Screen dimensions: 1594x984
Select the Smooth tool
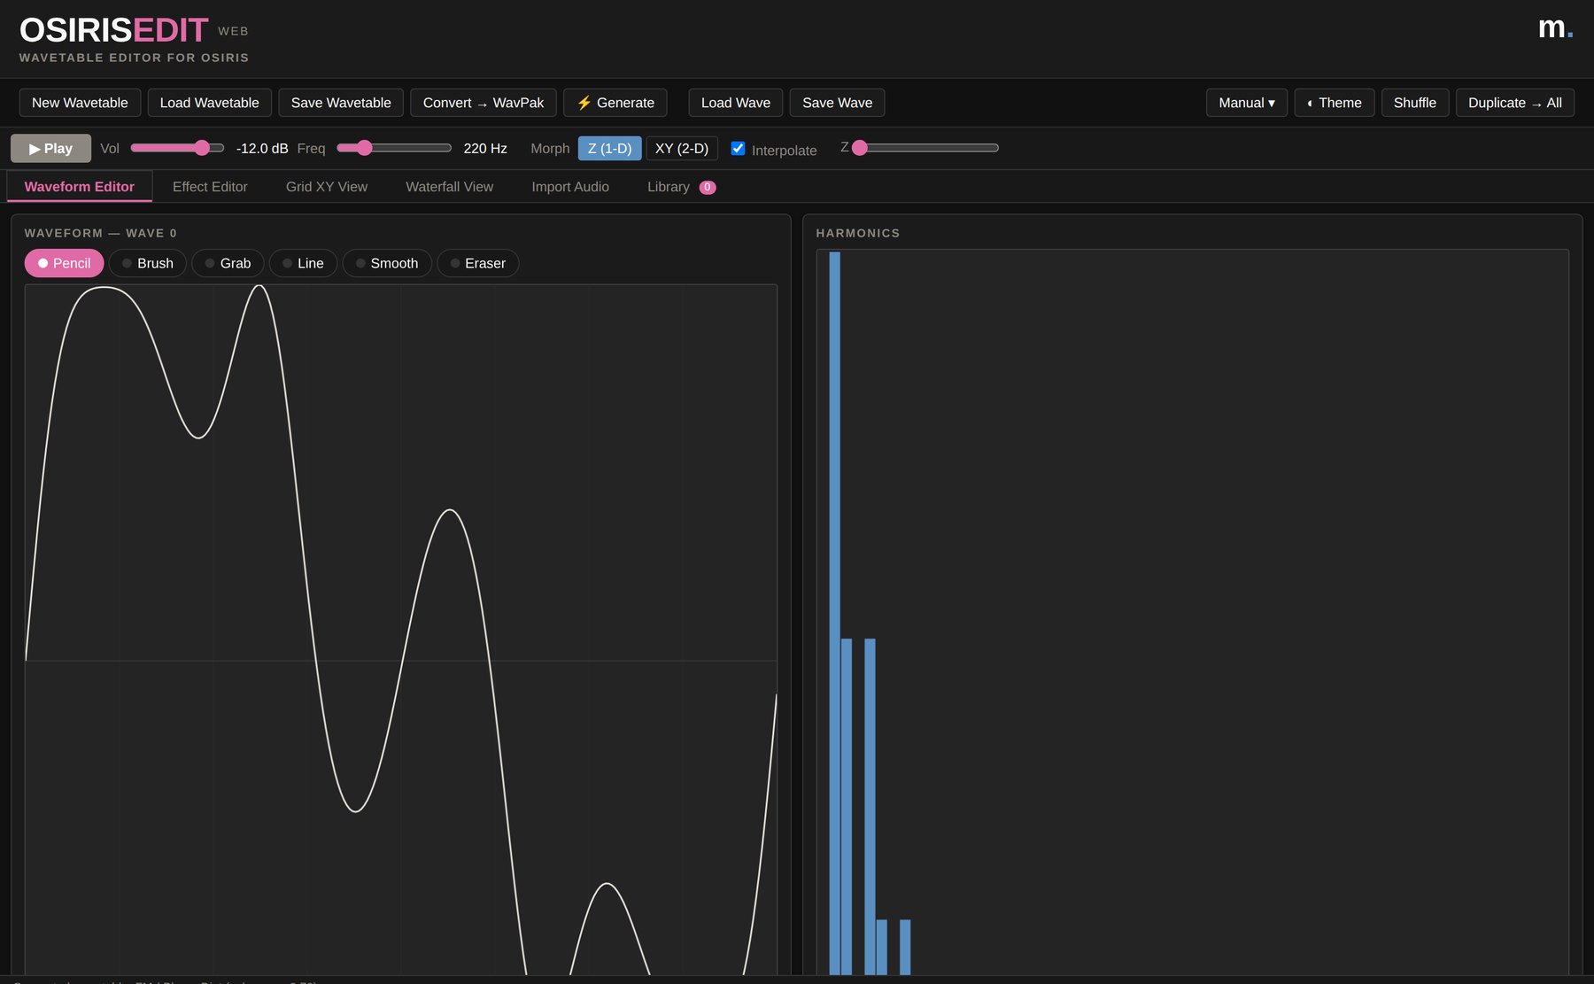pyautogui.click(x=387, y=263)
